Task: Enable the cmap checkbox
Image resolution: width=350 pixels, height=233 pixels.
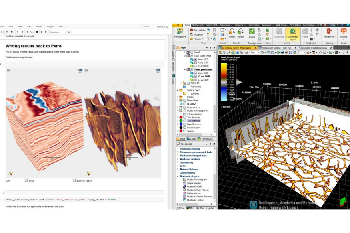Action: click(x=26, y=180)
